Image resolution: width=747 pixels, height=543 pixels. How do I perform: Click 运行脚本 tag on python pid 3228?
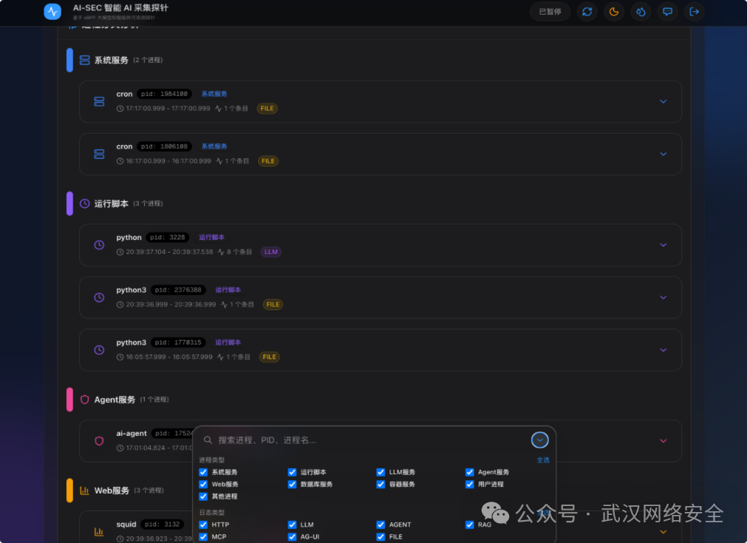click(x=211, y=237)
